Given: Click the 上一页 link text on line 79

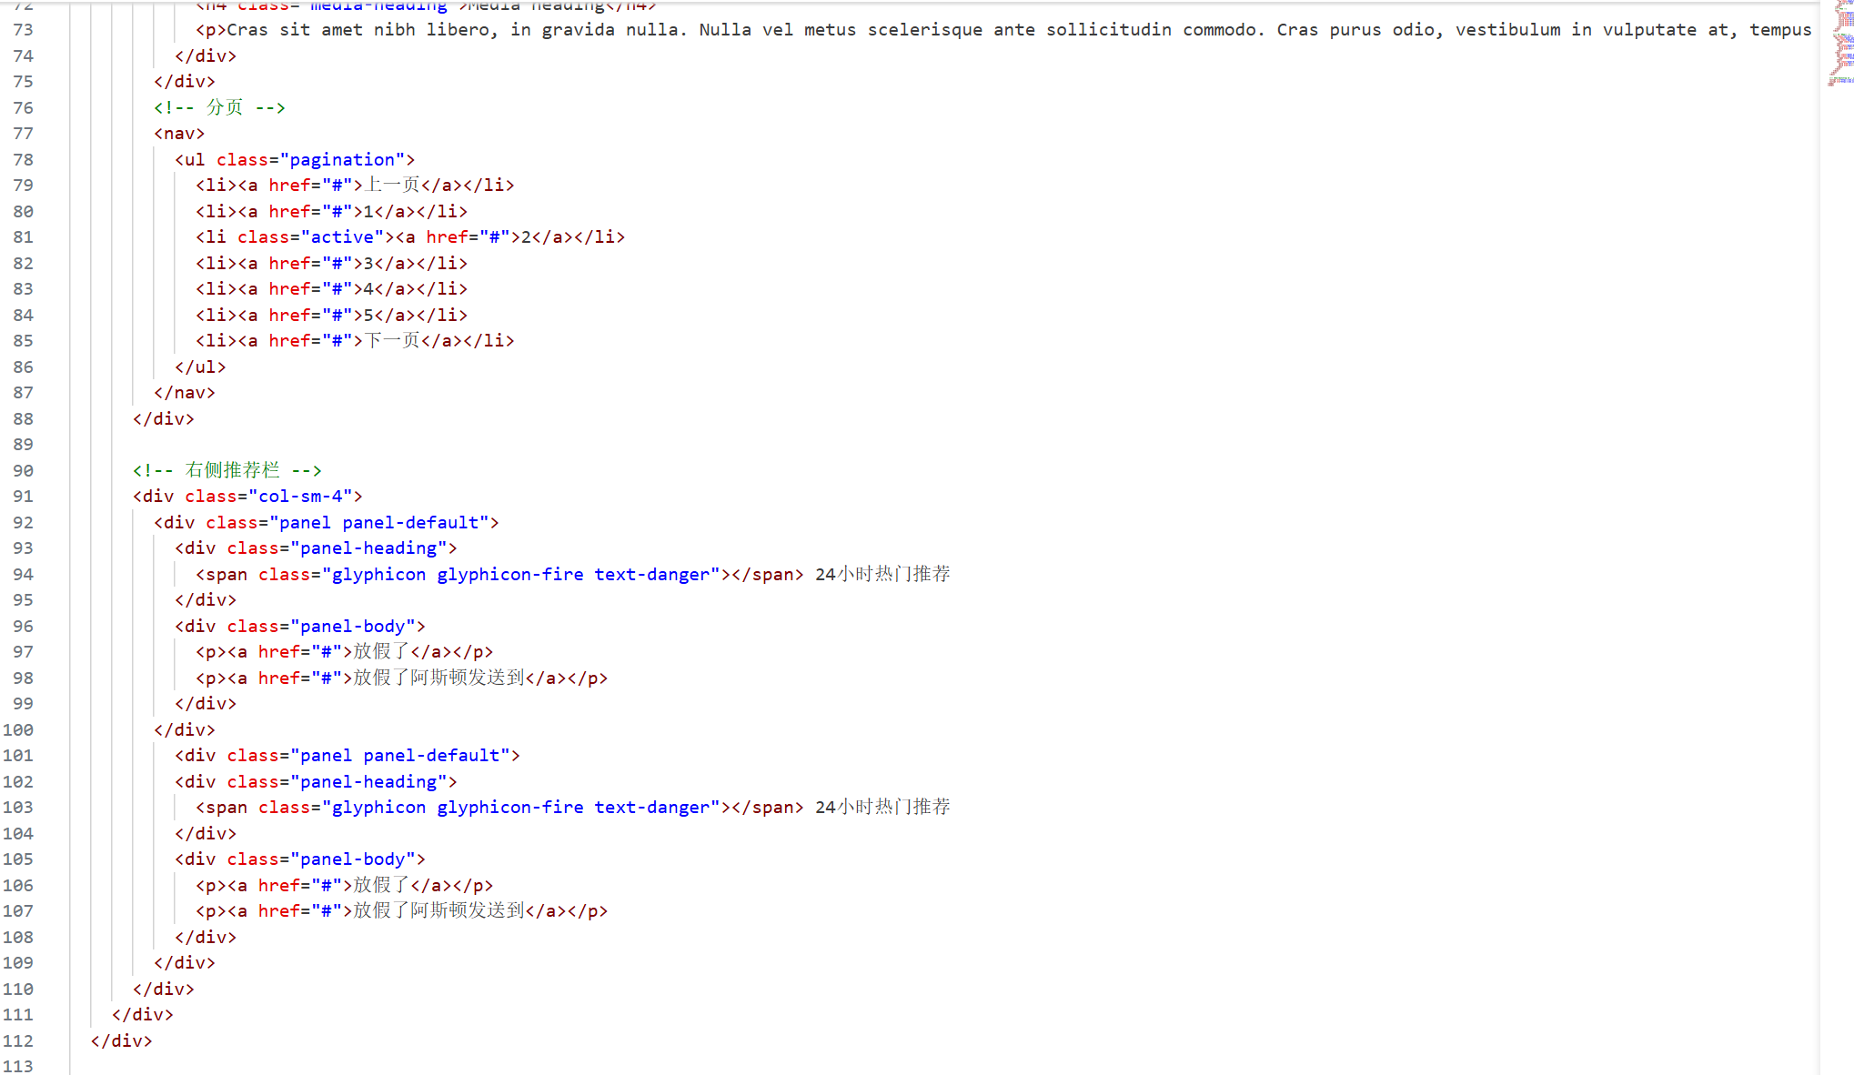Looking at the screenshot, I should tap(391, 185).
